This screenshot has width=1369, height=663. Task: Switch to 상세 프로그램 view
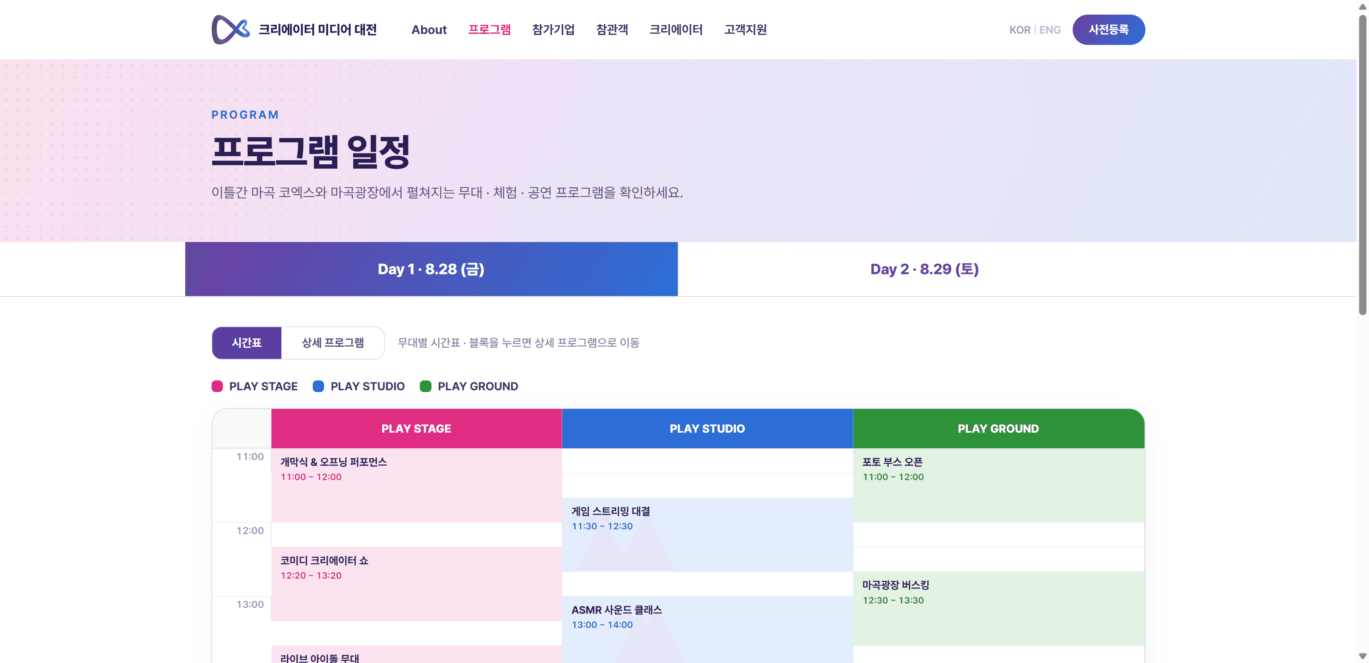pos(333,343)
